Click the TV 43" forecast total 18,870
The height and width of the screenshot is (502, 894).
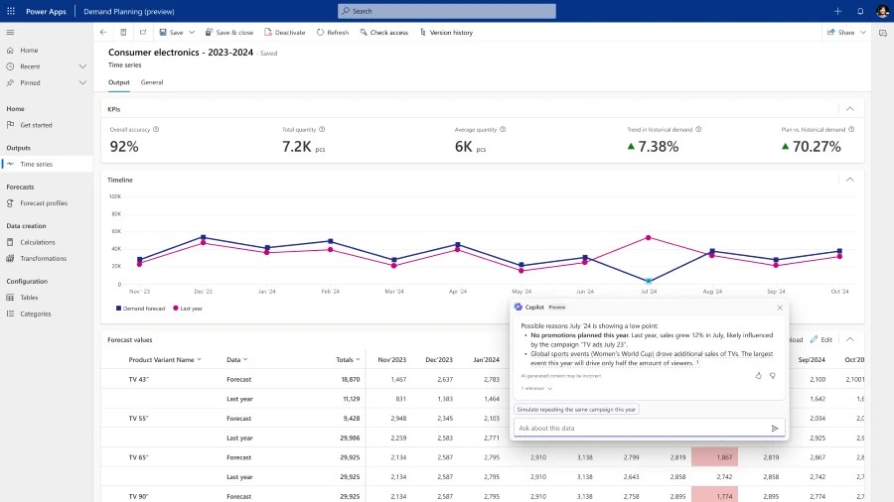(350, 379)
